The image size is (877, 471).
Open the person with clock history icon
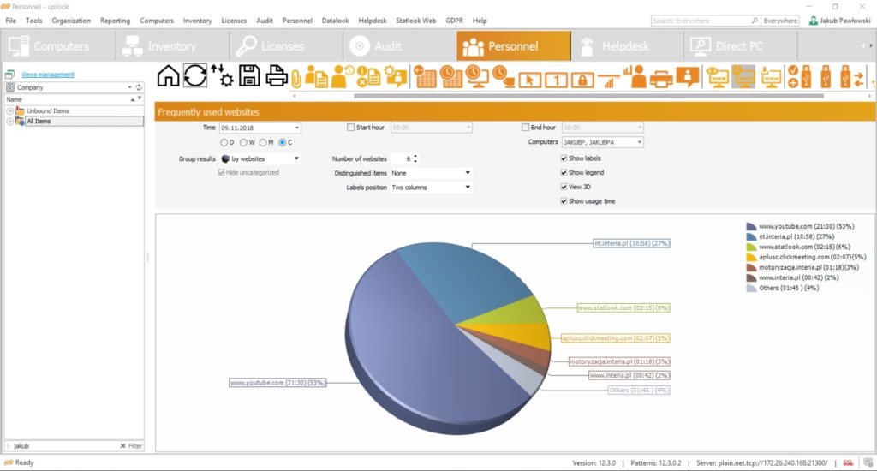[343, 76]
